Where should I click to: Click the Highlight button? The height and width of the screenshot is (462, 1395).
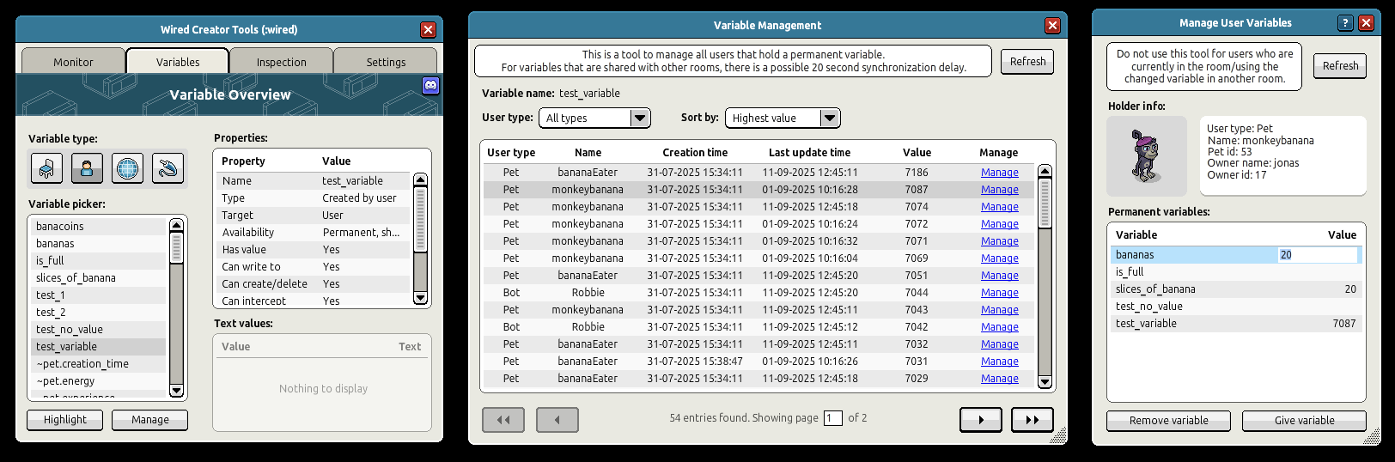[x=65, y=420]
